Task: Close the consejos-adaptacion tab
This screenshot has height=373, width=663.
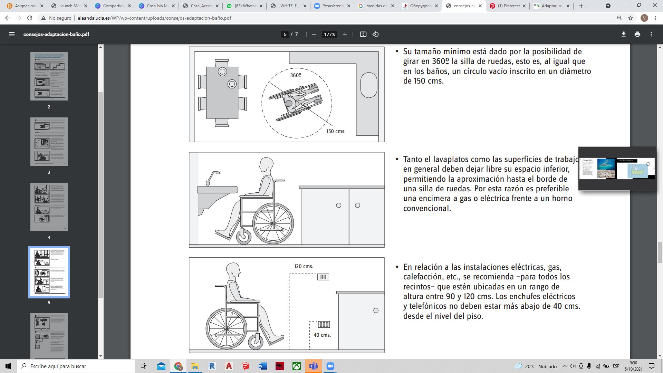Action: (480, 6)
